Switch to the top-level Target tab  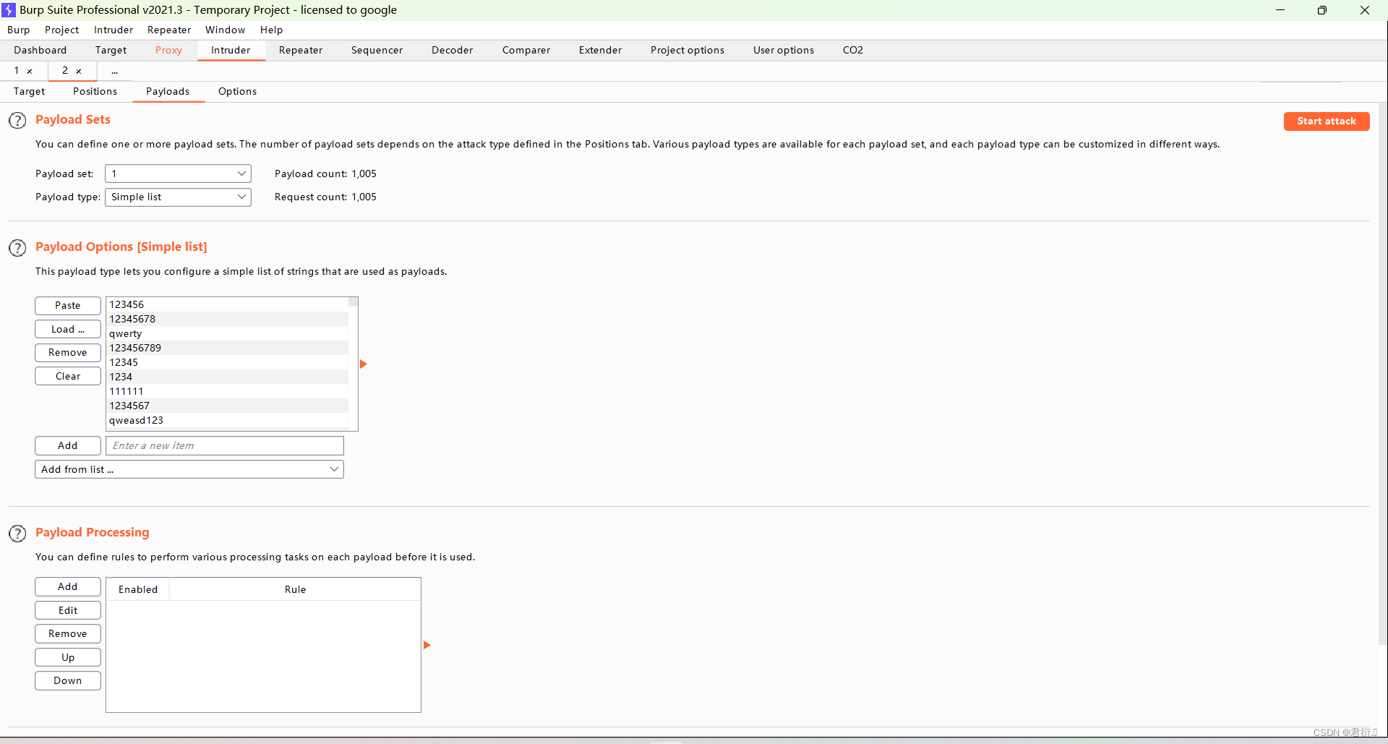click(111, 50)
